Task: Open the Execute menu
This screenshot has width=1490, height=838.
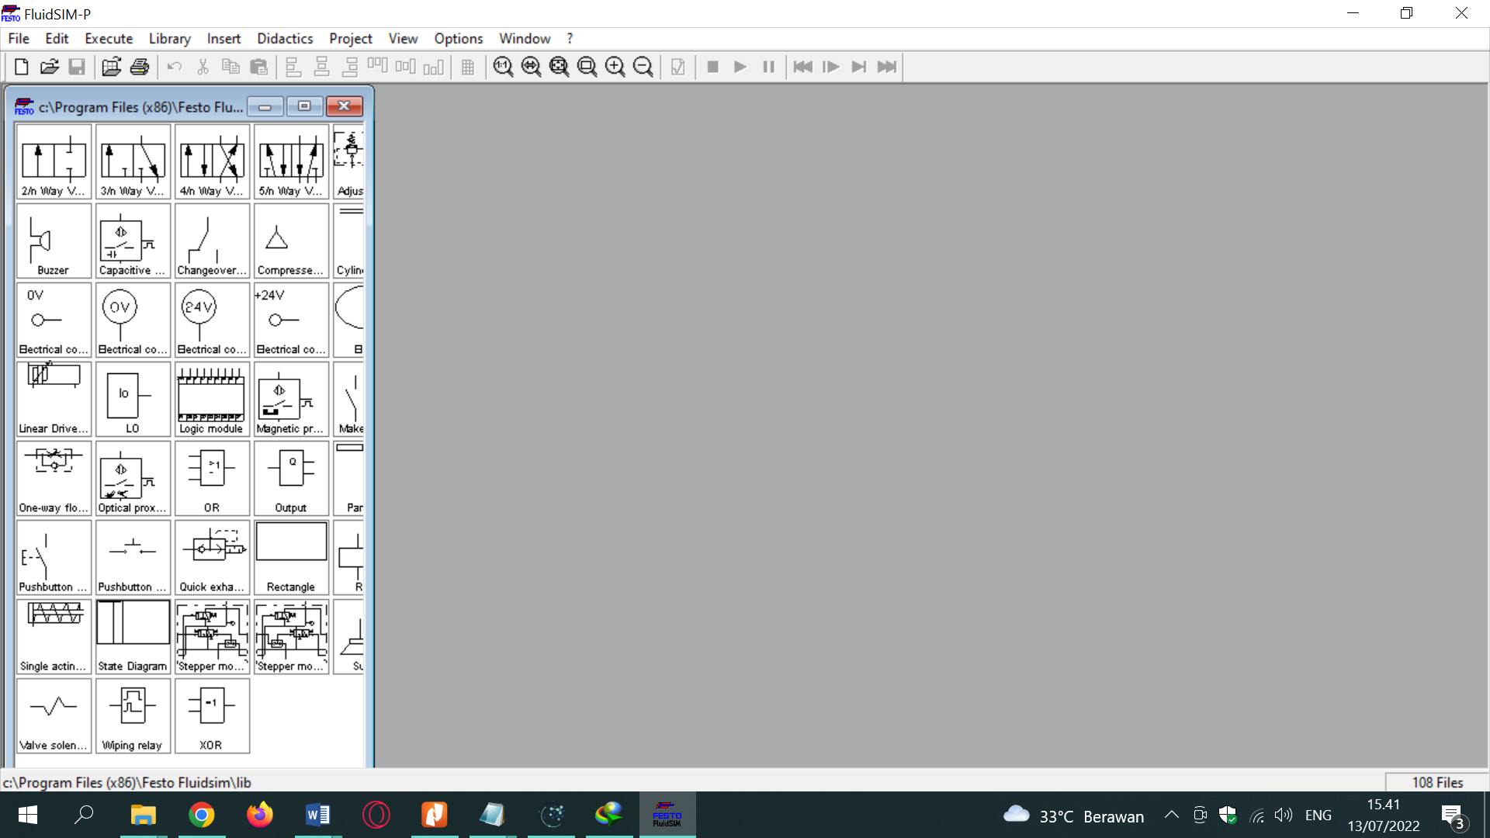Action: 109,39
